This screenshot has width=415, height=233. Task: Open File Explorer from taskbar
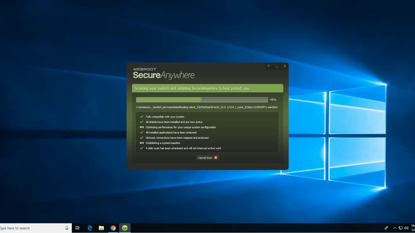click(x=101, y=228)
